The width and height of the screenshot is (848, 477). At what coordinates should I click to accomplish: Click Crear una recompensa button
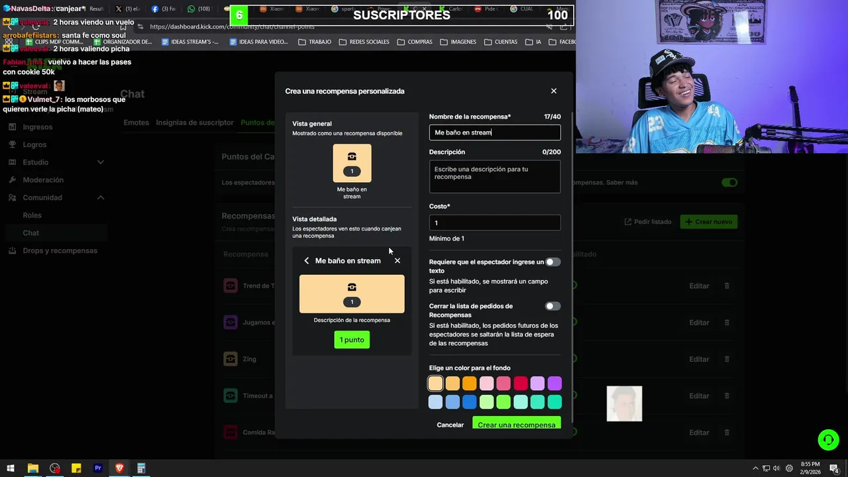pos(517,423)
